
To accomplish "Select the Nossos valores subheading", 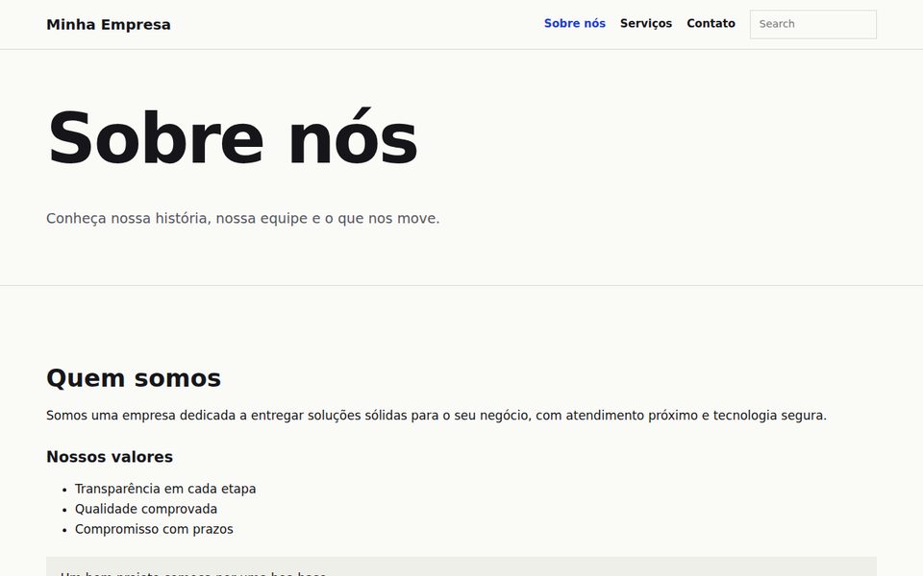I will tap(110, 457).
